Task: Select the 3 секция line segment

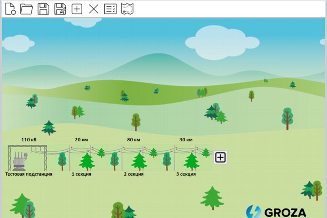Action: (x=186, y=158)
